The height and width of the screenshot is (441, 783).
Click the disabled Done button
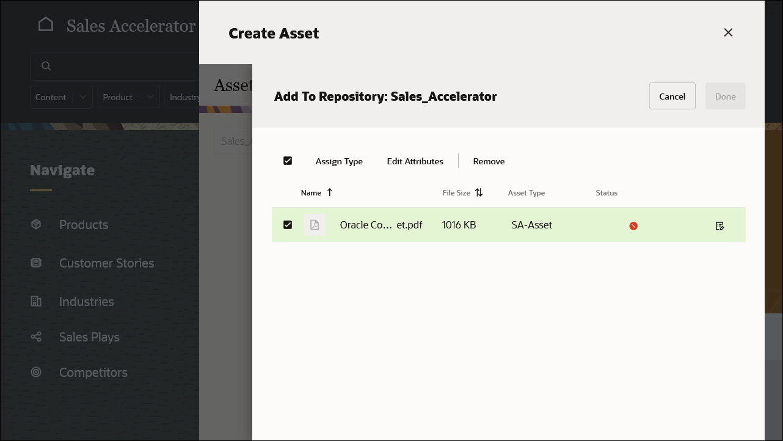click(x=725, y=96)
